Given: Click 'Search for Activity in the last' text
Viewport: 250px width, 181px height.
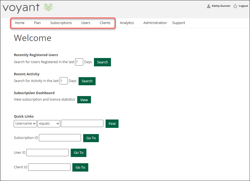Looking at the screenshot, I should [36, 81].
